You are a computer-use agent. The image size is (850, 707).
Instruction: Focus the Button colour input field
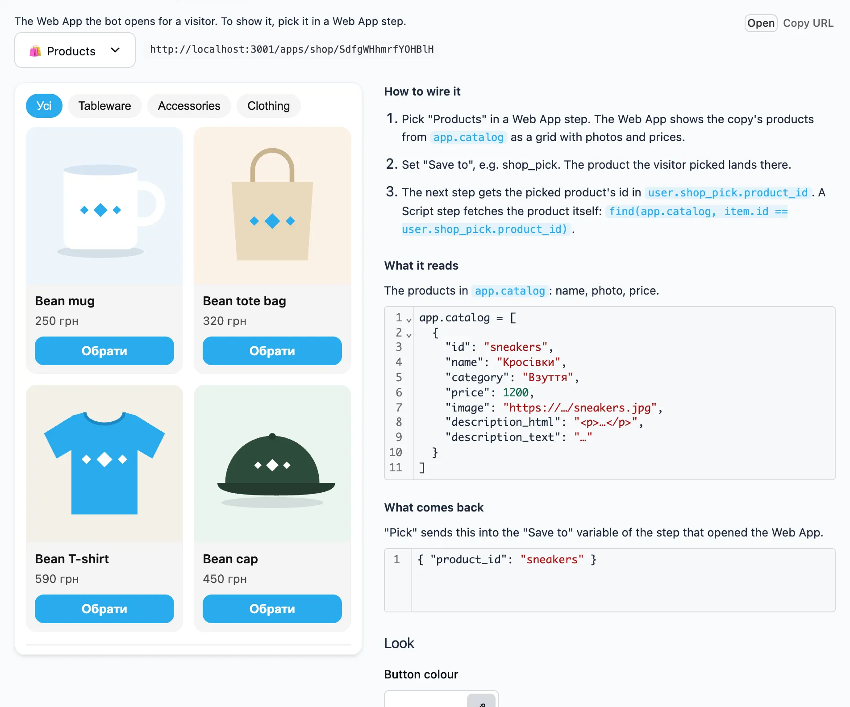pos(426,700)
